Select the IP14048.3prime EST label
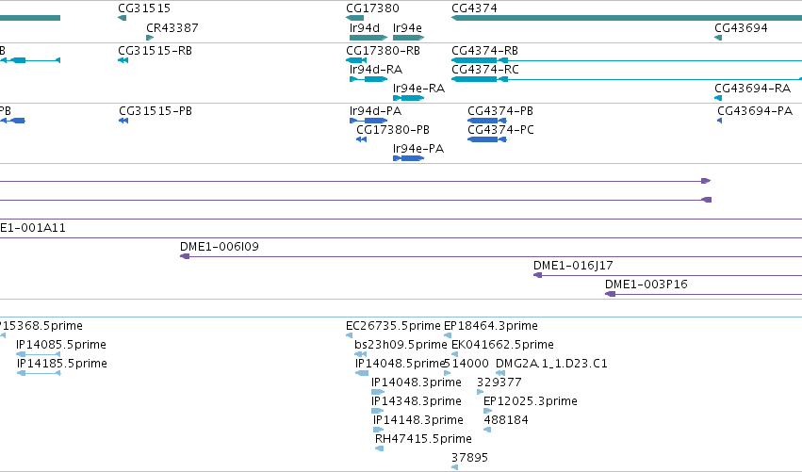Viewport: 802px width, 472px height. coord(417,382)
